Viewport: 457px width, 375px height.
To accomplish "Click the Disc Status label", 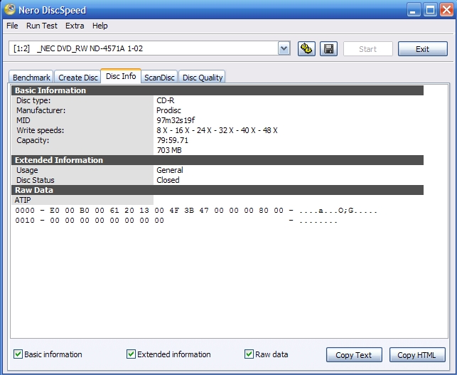I will click(x=36, y=180).
